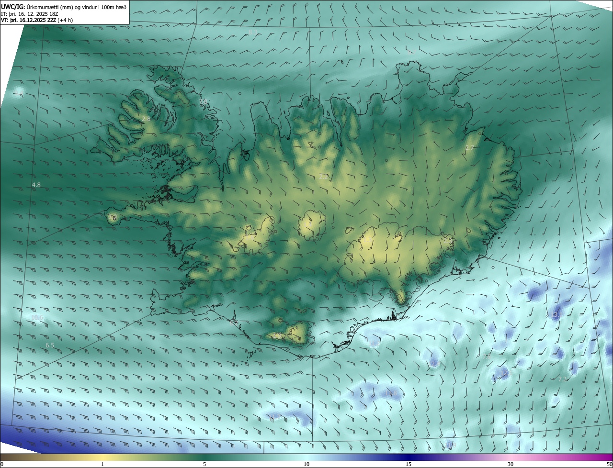
Task: Click the "2.8" value on the Westfjords
Action: [146, 119]
